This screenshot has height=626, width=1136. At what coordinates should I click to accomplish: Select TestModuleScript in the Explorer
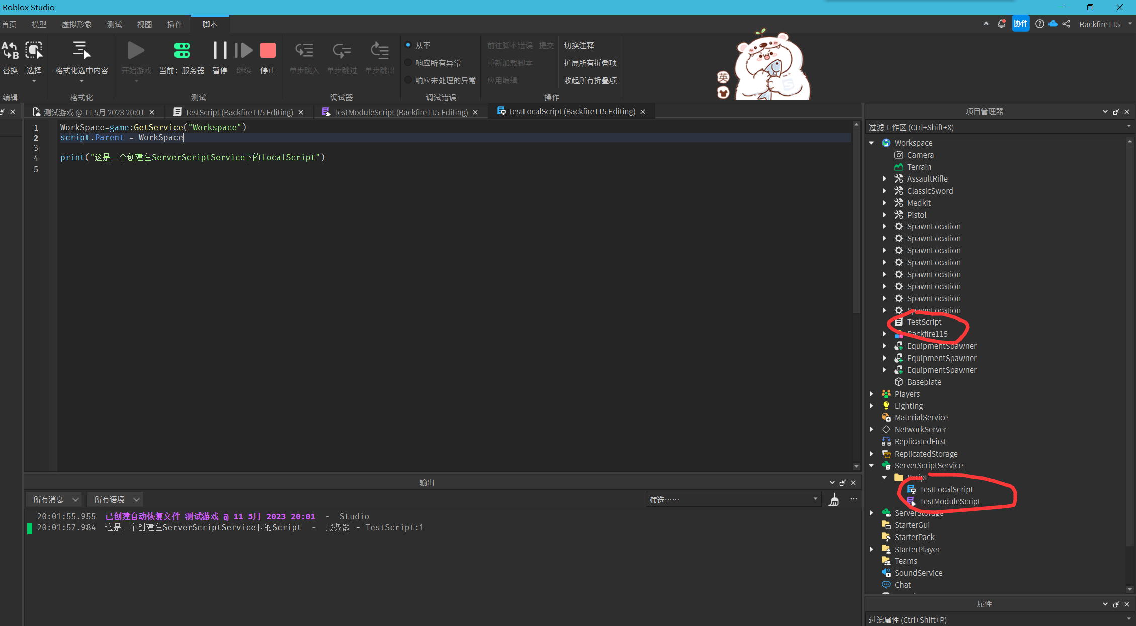[950, 501]
